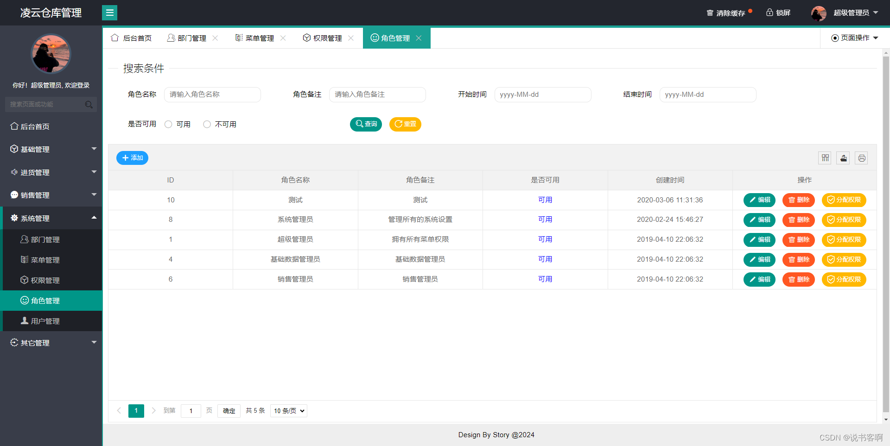Click the 拥有所有菜单权限 remark cell
The width and height of the screenshot is (890, 446).
pyautogui.click(x=420, y=239)
